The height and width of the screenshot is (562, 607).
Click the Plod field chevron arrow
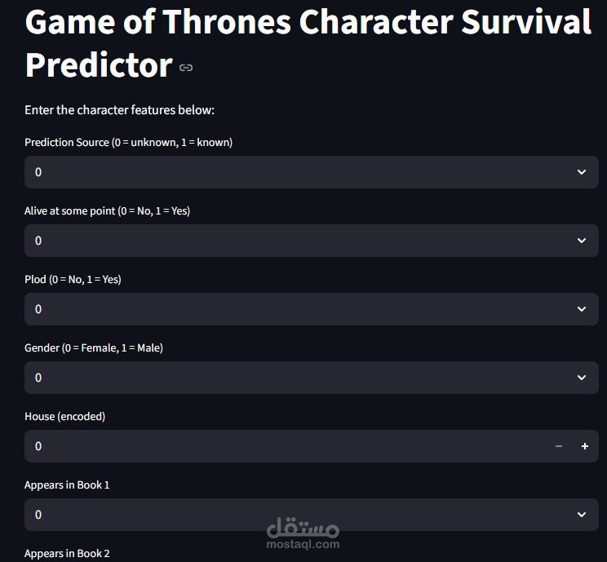(582, 309)
